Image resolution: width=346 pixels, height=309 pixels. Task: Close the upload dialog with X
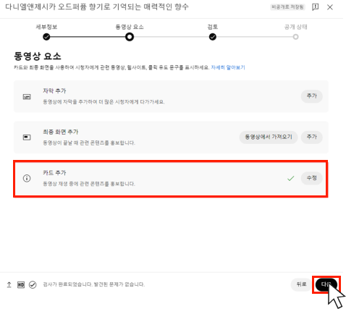pyautogui.click(x=330, y=7)
